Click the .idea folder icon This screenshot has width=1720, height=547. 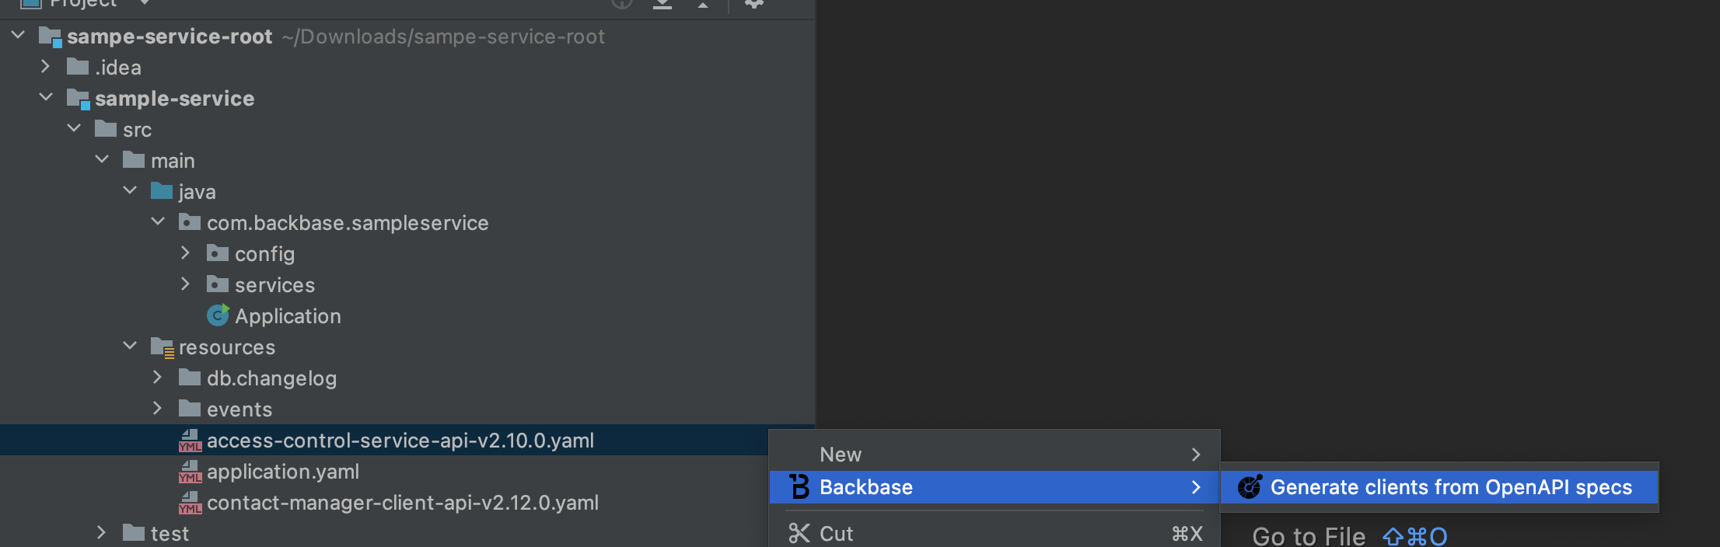click(78, 67)
